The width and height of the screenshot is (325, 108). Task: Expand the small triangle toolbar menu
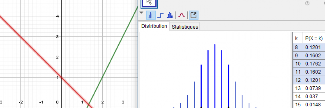click(141, 13)
